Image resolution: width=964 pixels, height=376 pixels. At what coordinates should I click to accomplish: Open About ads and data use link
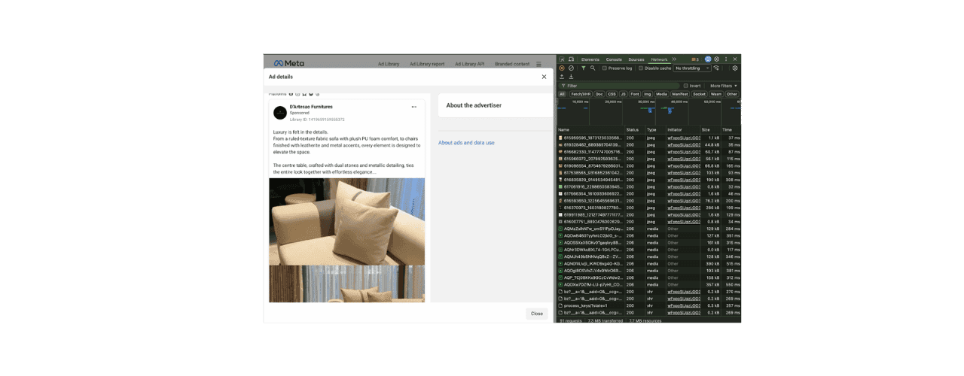point(466,143)
